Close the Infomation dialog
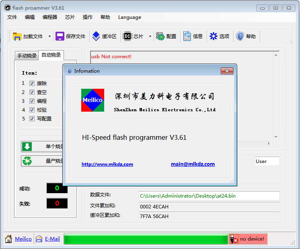Screen dimensions: 300x249 tap(227, 71)
